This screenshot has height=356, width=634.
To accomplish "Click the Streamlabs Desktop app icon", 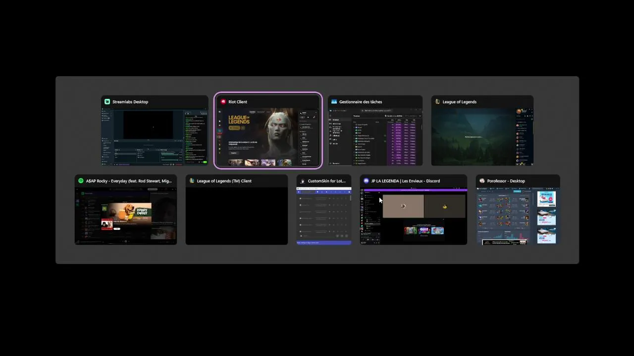I will pos(107,102).
